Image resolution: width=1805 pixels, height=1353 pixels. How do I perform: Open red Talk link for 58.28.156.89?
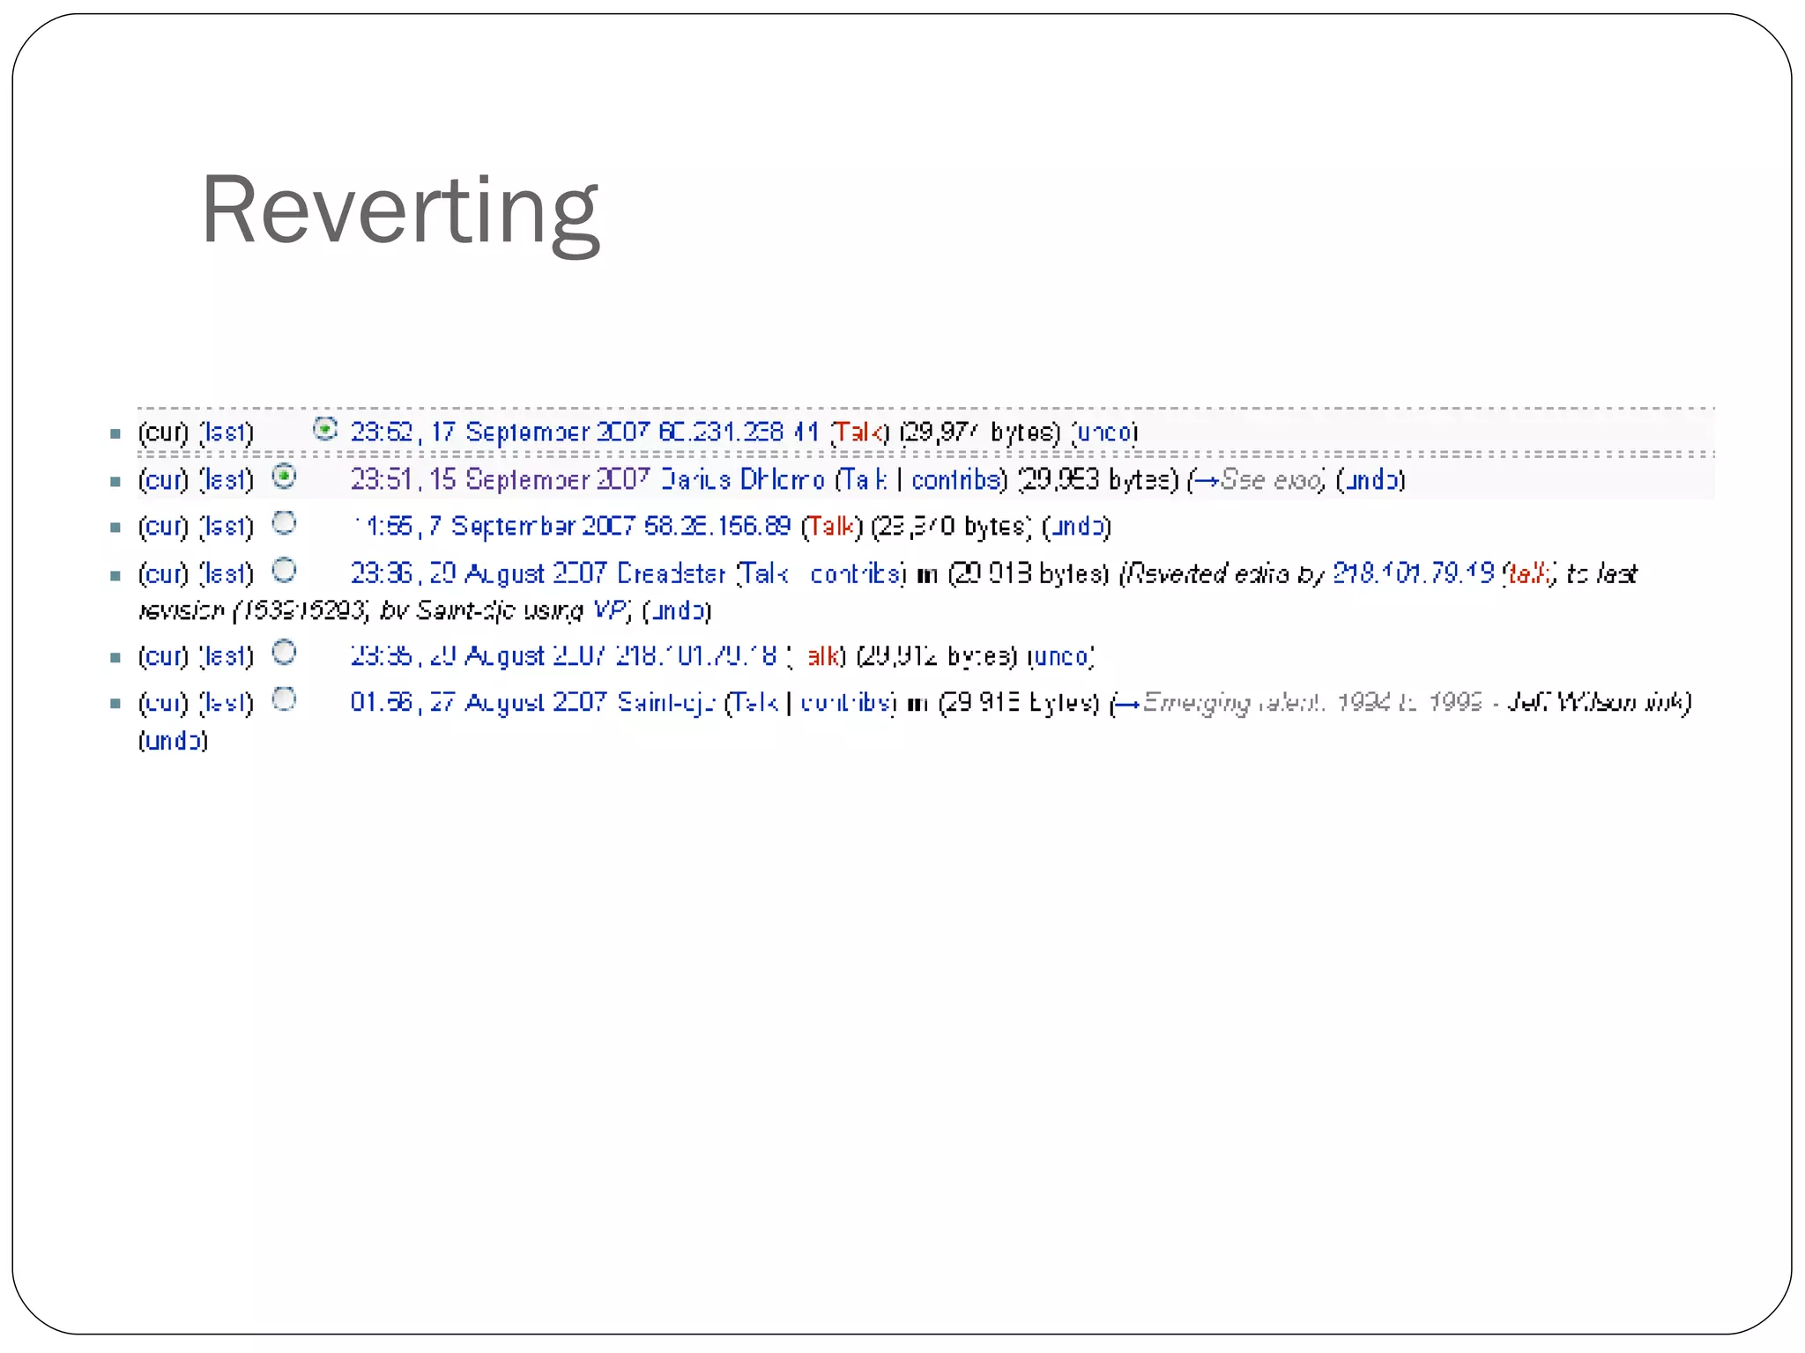[x=831, y=526]
